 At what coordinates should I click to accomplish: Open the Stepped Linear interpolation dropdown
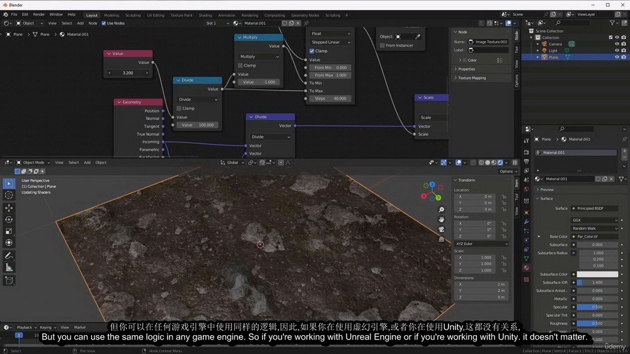tap(330, 42)
